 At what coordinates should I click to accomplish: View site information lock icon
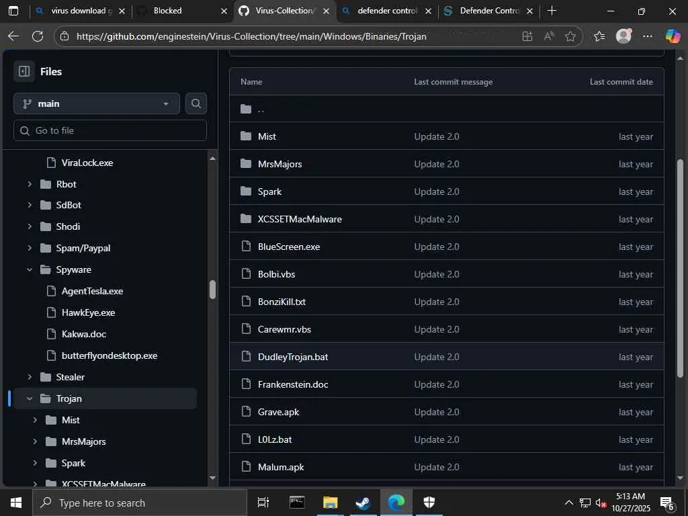tap(64, 36)
